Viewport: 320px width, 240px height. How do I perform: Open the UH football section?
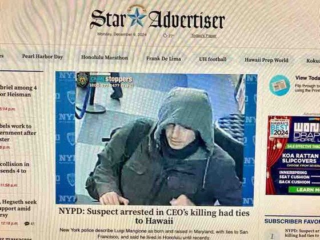point(213,59)
